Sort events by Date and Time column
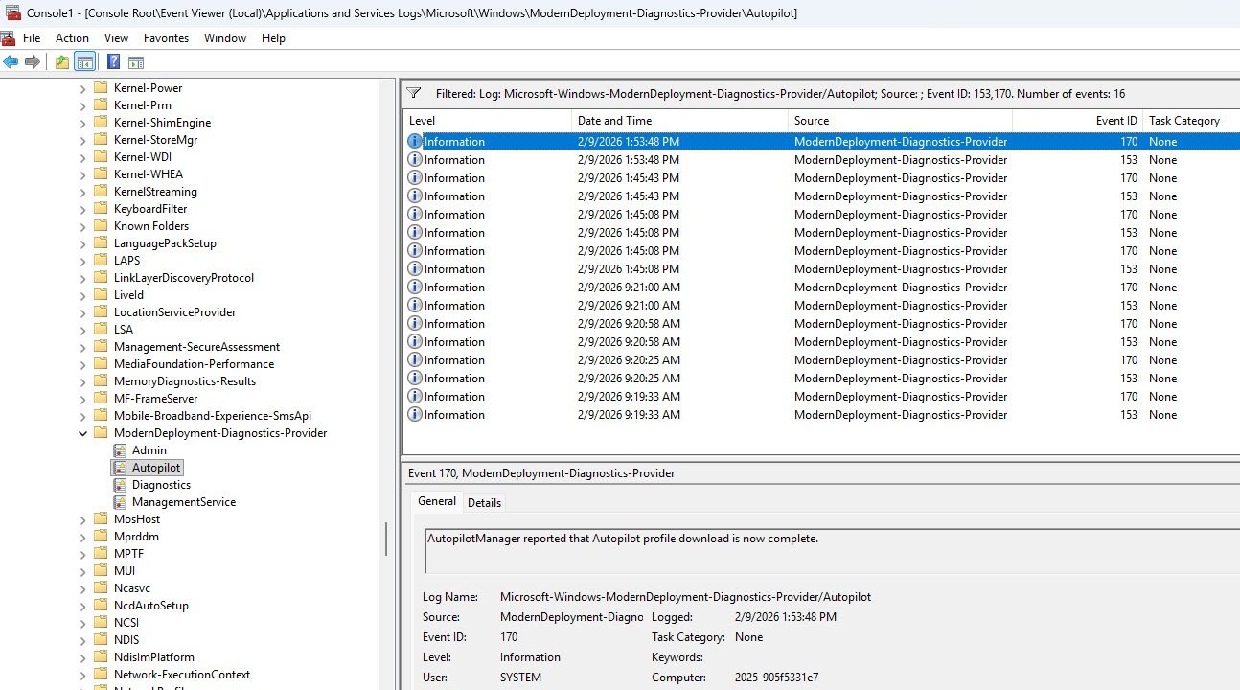This screenshot has height=690, width=1240. tap(614, 121)
